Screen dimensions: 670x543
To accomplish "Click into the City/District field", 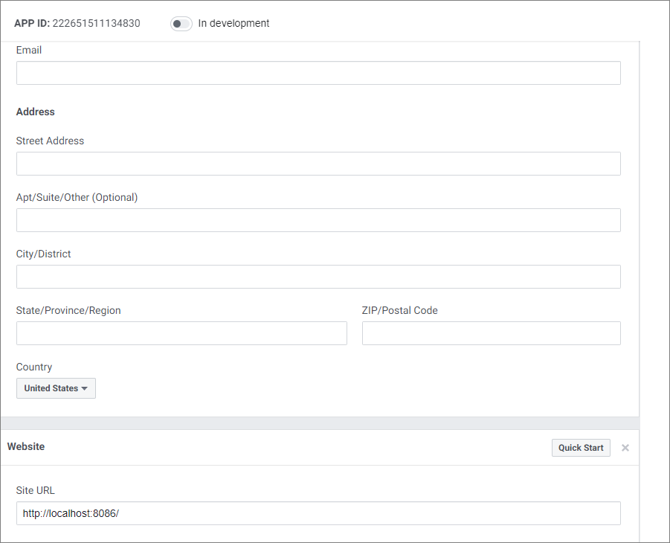I will (318, 277).
